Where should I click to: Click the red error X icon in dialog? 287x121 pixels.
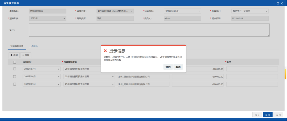point(105,51)
